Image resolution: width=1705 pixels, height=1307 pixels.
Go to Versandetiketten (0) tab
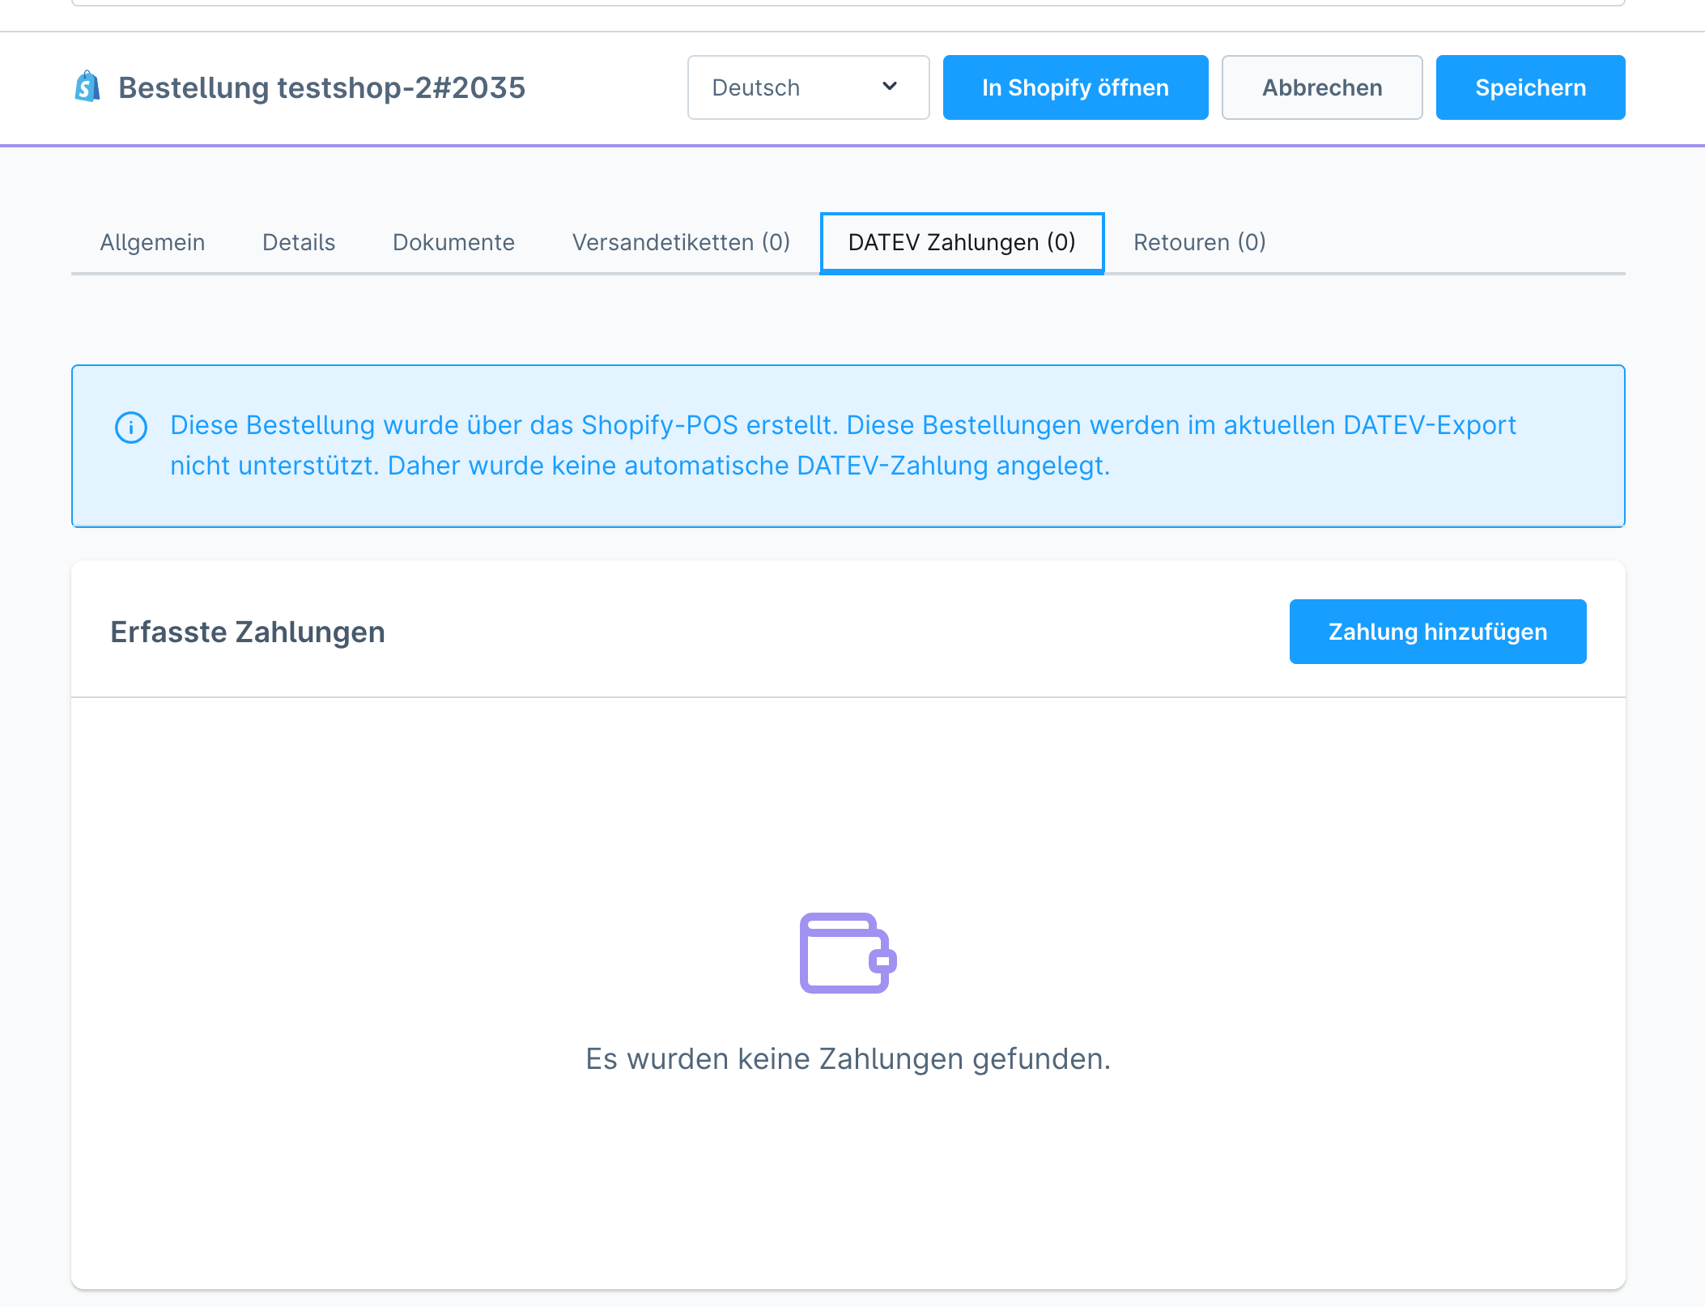click(x=681, y=242)
